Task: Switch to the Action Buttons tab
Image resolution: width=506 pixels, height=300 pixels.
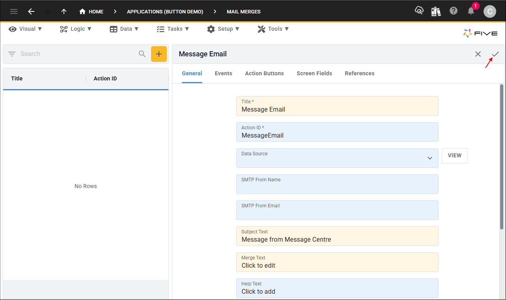Action: point(264,73)
